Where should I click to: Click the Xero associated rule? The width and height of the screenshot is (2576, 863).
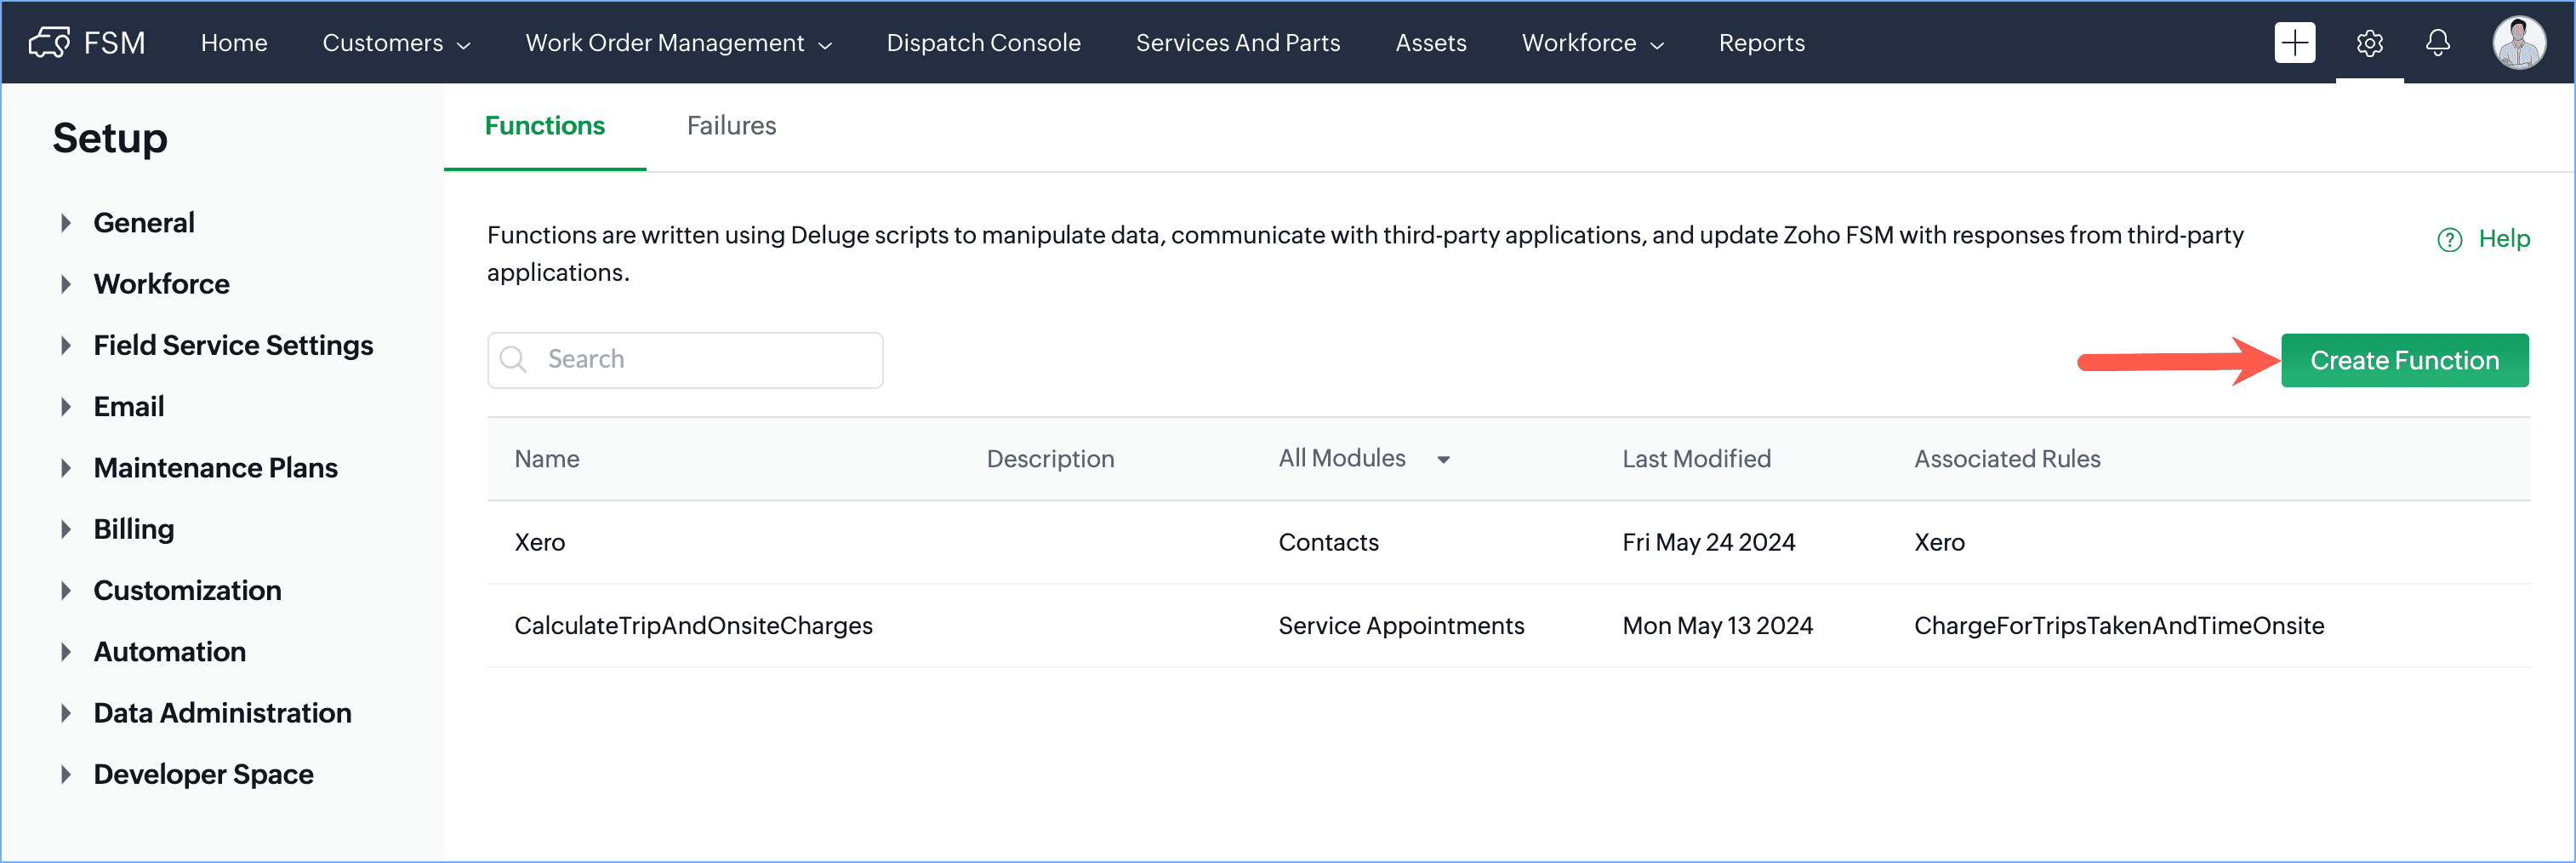point(1939,542)
